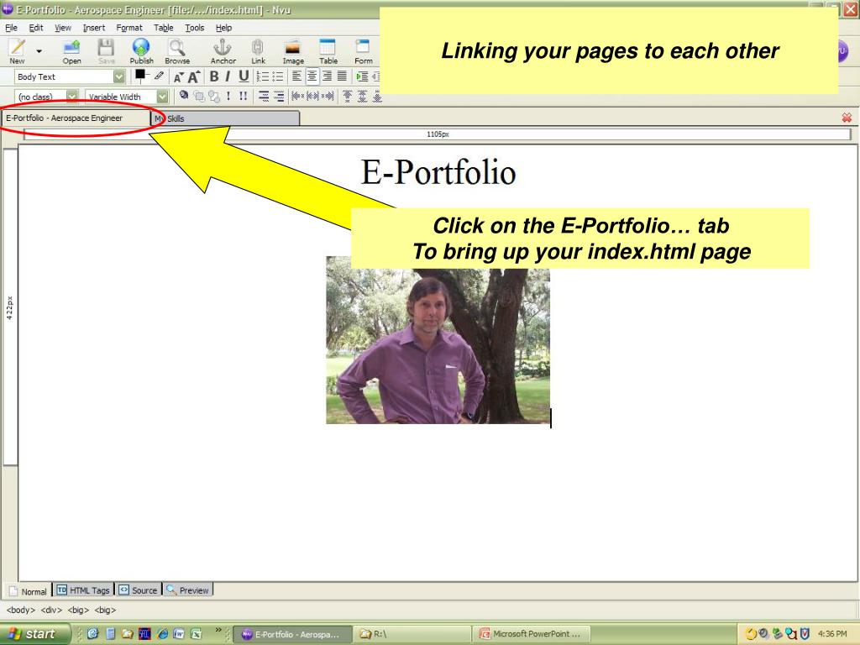Open the Windows start menu
860x645 pixels.
click(x=34, y=634)
